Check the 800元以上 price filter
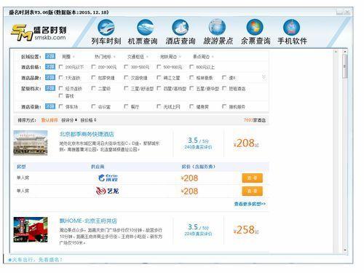The image size is (364, 273). point(191,67)
